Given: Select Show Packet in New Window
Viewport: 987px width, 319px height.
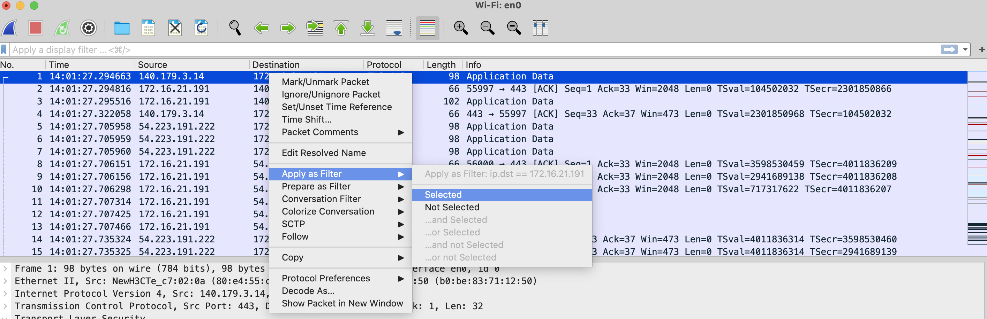Looking at the screenshot, I should pos(341,303).
